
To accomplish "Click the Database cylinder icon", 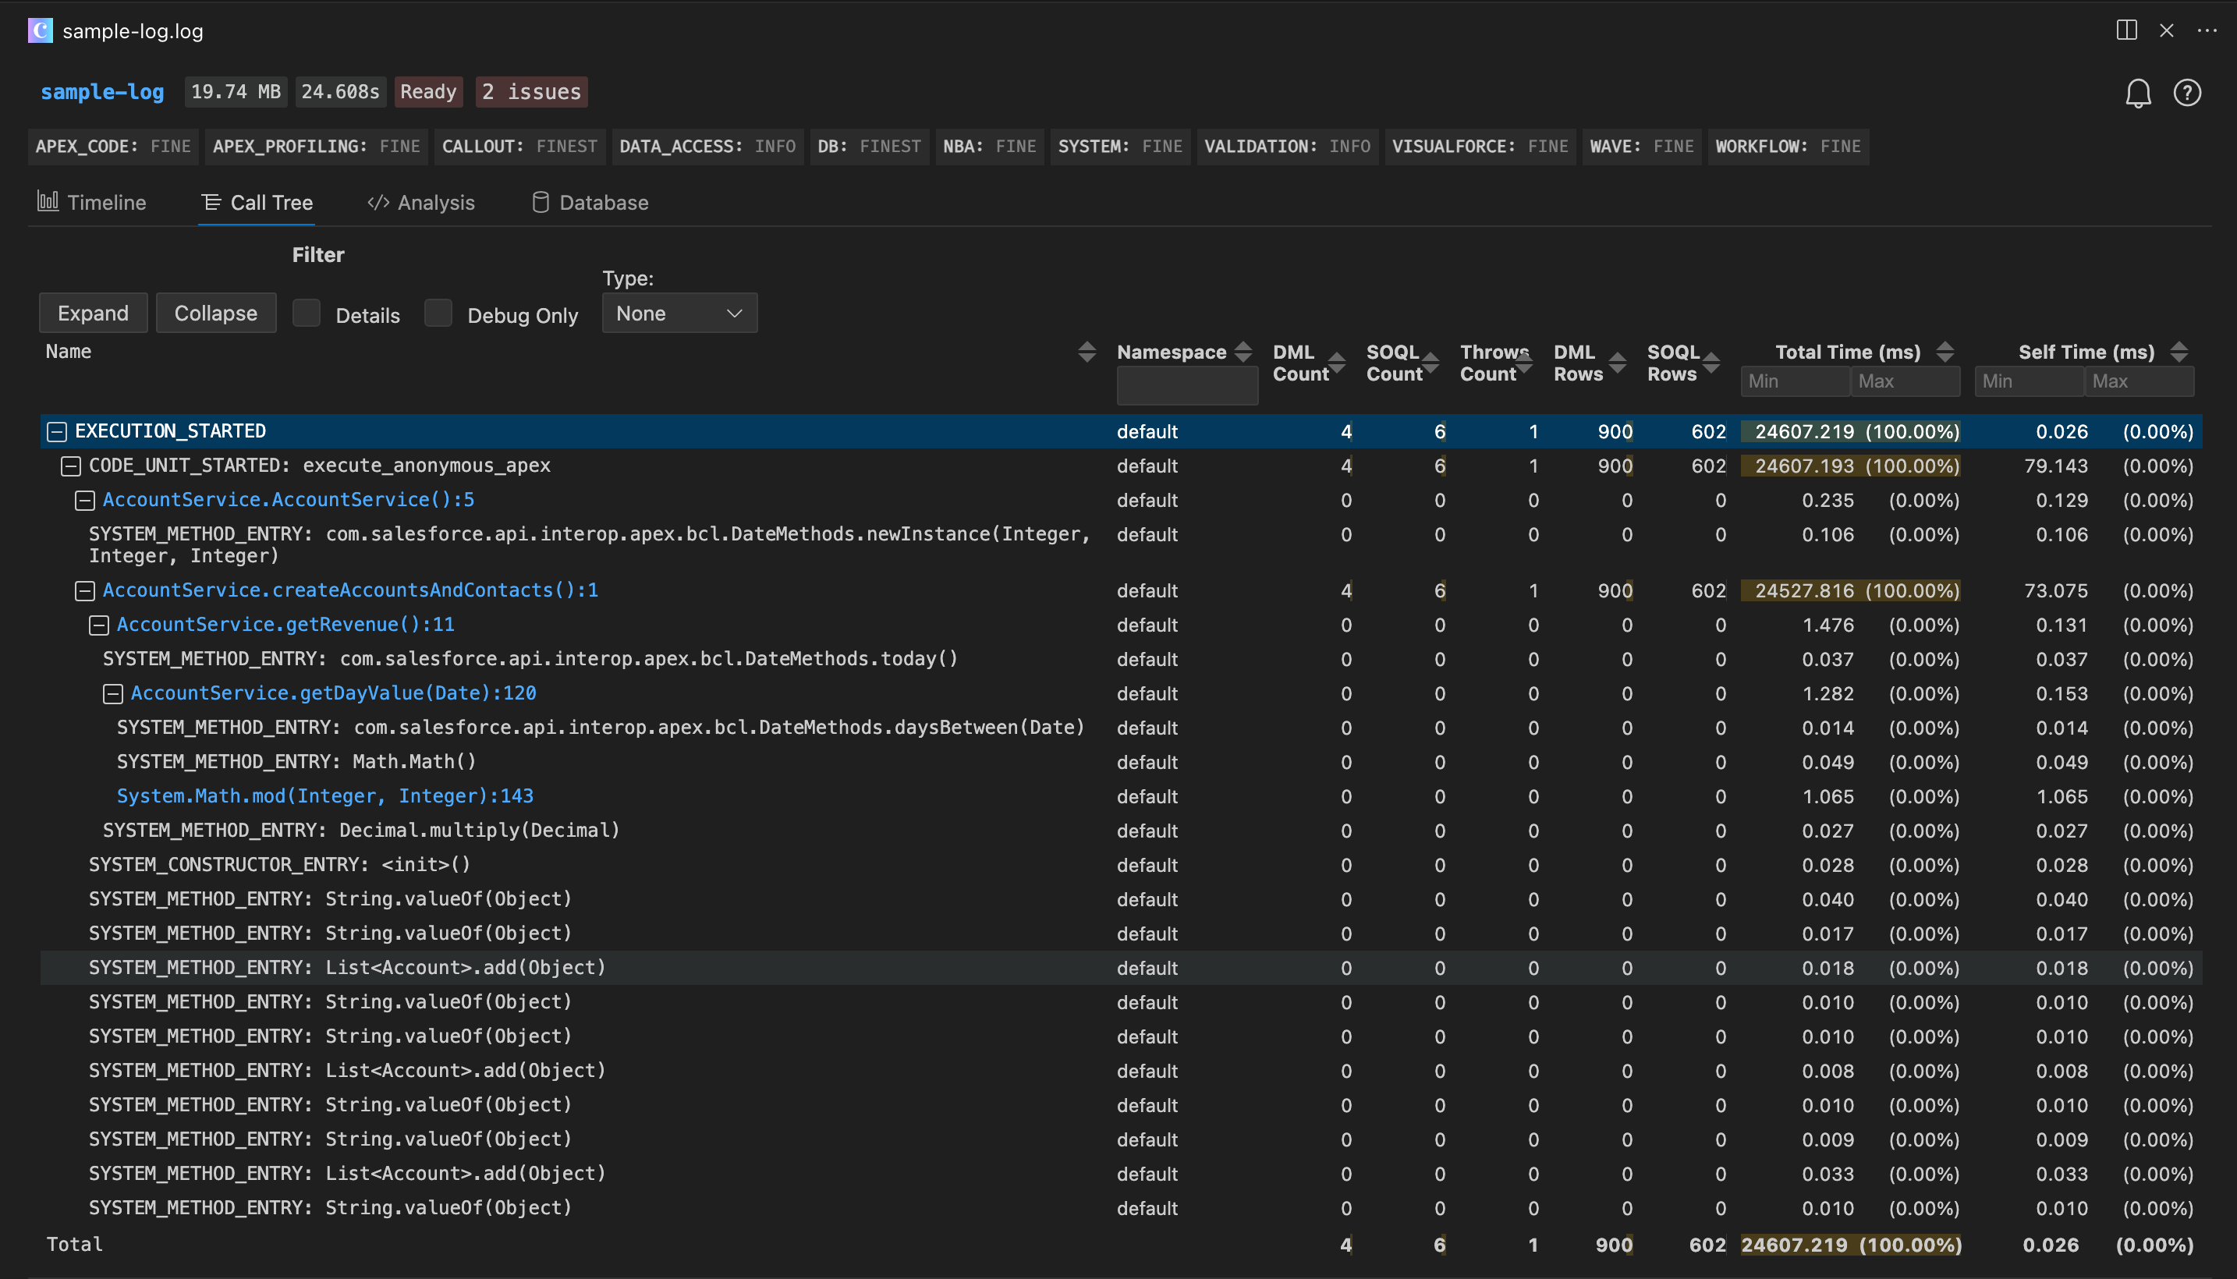I will [x=541, y=202].
